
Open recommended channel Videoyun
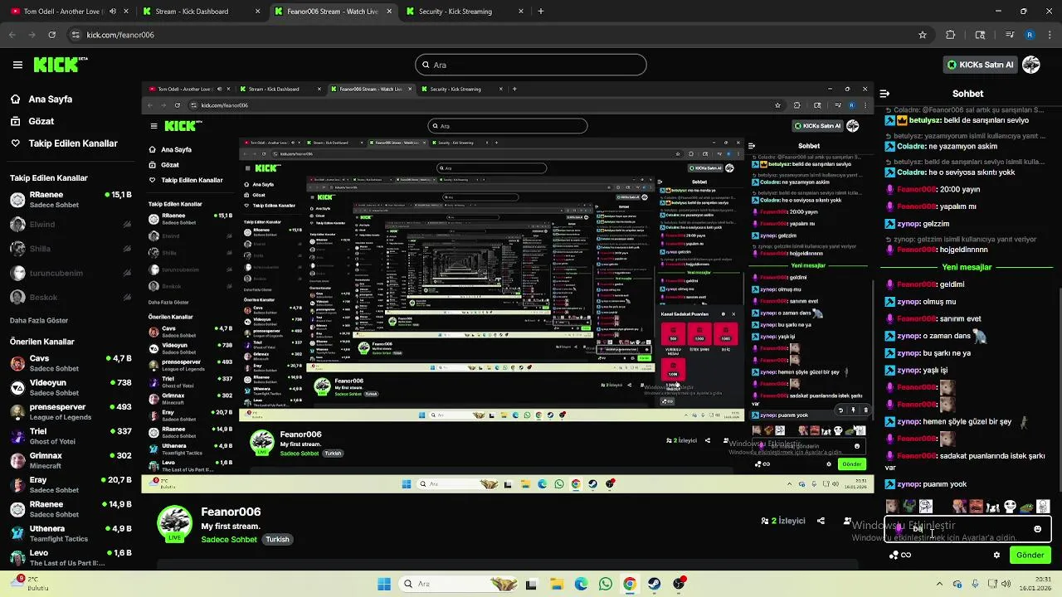[x=71, y=387]
